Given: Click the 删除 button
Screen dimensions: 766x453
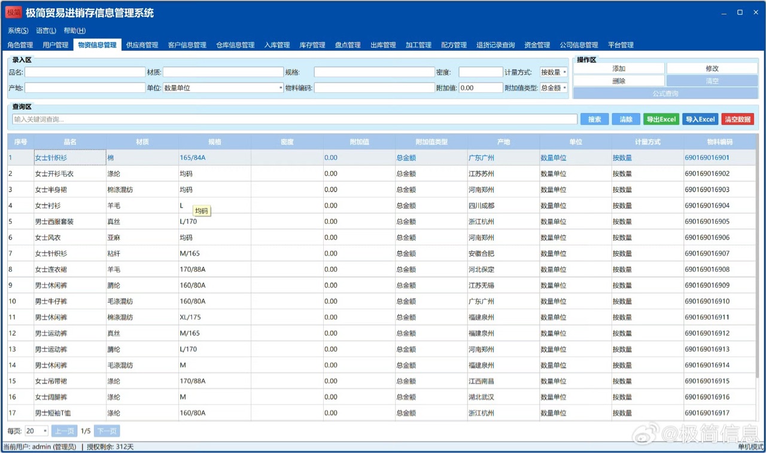Looking at the screenshot, I should (x=619, y=81).
